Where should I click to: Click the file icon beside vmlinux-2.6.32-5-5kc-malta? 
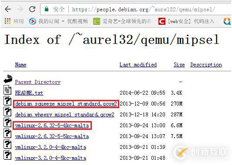click(7, 133)
